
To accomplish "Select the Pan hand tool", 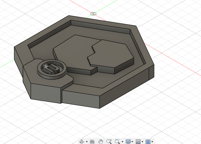I will pos(101,142).
